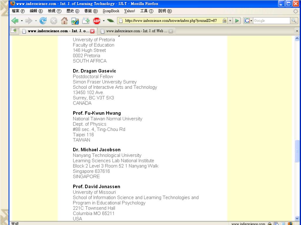The image size is (301, 225).
Task: Click the vertical scrollbar thumb
Action: [x=297, y=151]
